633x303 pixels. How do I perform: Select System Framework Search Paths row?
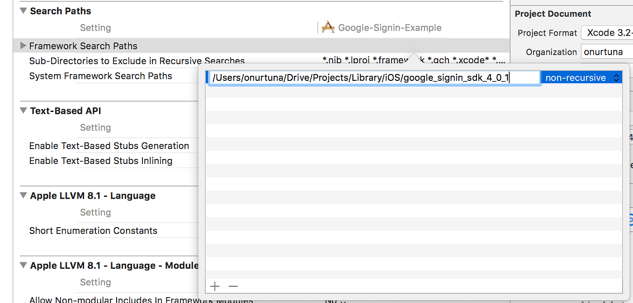101,76
